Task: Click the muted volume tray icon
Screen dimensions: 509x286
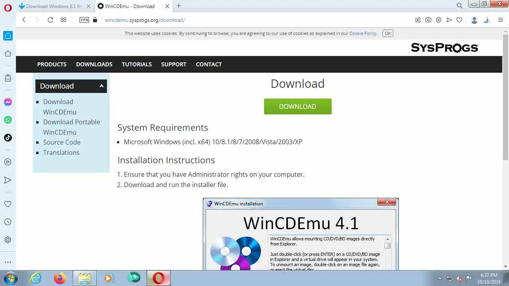Action: (459, 278)
